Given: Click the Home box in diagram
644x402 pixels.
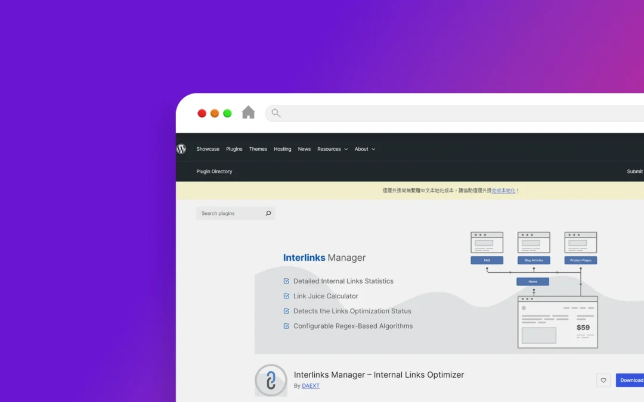Looking at the screenshot, I should 532,281.
